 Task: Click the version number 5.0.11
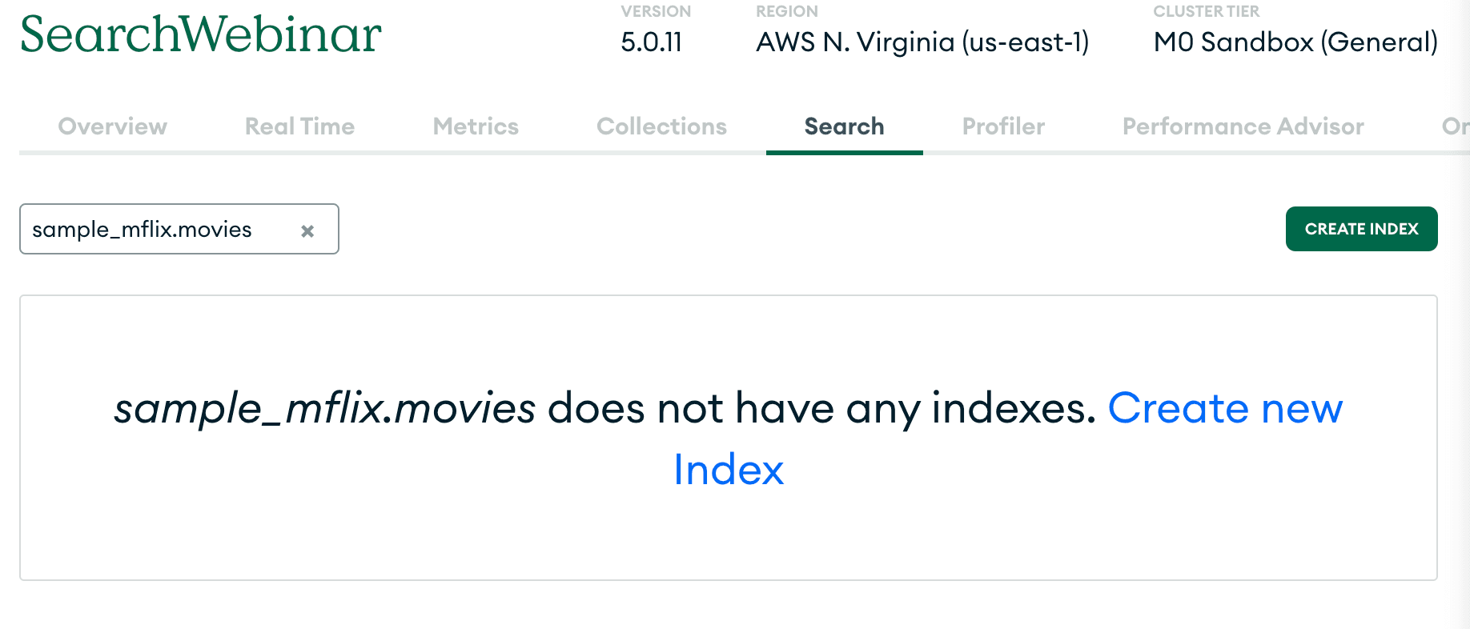point(651,42)
